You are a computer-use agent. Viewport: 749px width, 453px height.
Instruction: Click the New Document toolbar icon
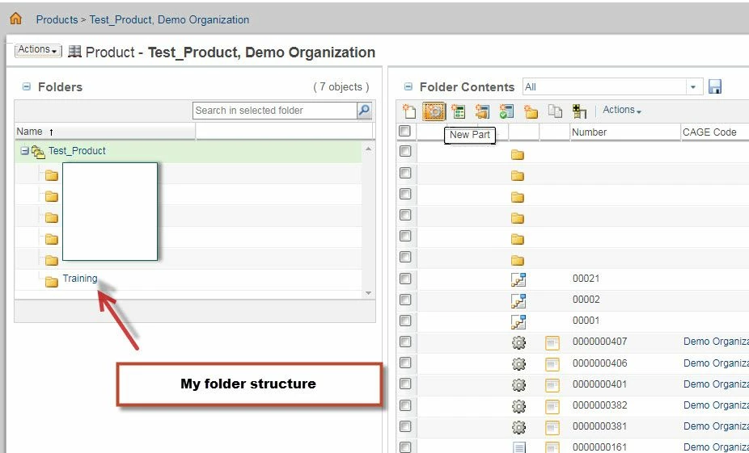(x=409, y=111)
